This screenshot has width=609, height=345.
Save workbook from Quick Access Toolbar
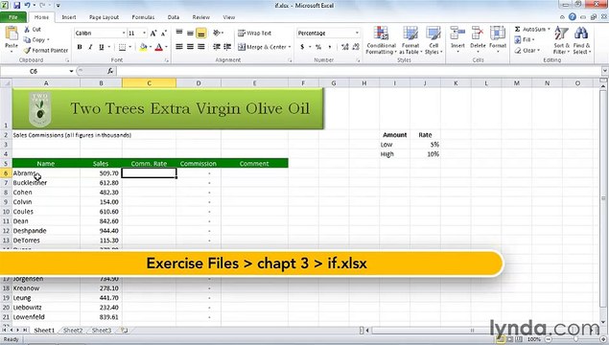pos(17,6)
